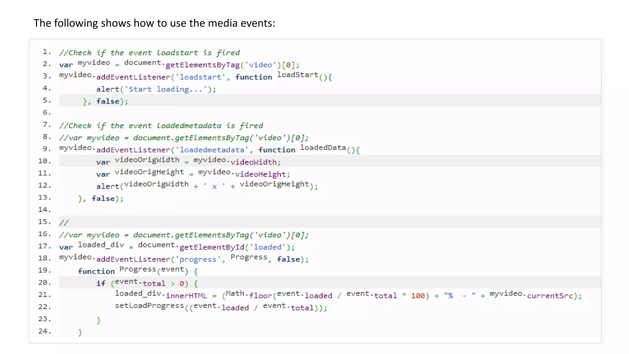Image resolution: width=629 pixels, height=354 pixels.
Task: Click 'videoHeight;' property on line 11
Action: (263, 174)
